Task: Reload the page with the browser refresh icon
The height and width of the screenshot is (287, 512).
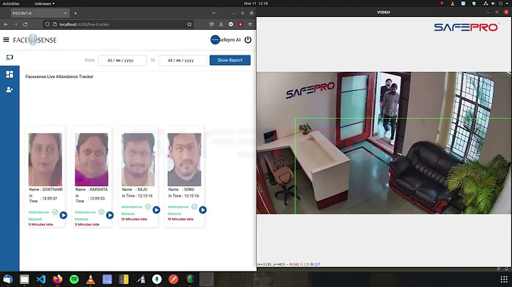Action: [x=25, y=24]
